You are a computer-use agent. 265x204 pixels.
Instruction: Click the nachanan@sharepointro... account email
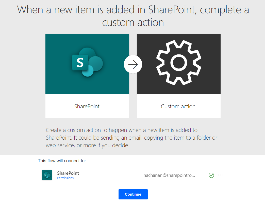(x=169, y=175)
